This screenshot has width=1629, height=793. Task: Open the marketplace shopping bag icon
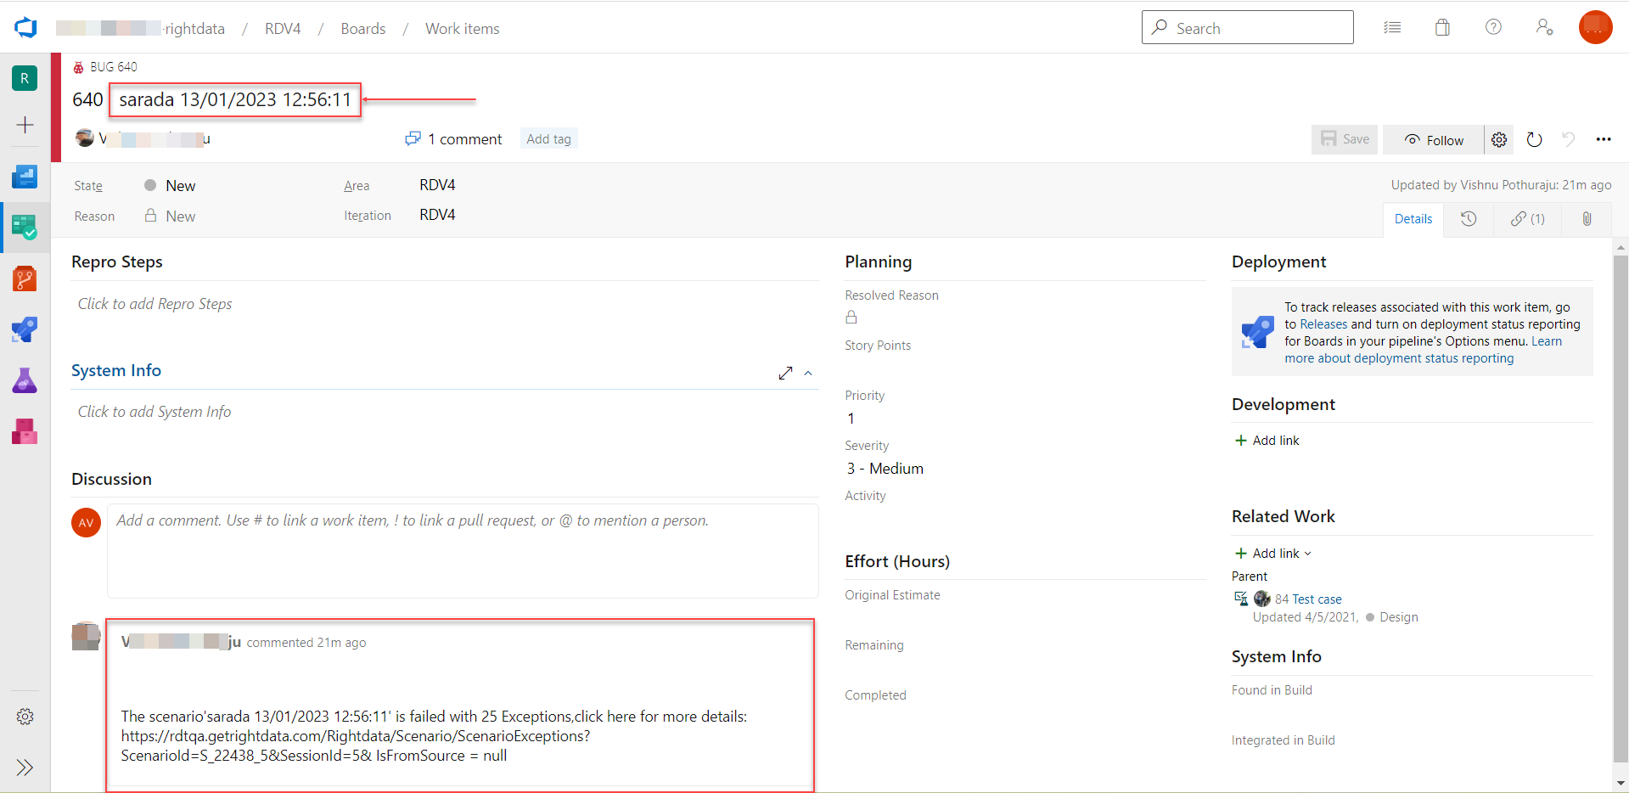point(1442,28)
